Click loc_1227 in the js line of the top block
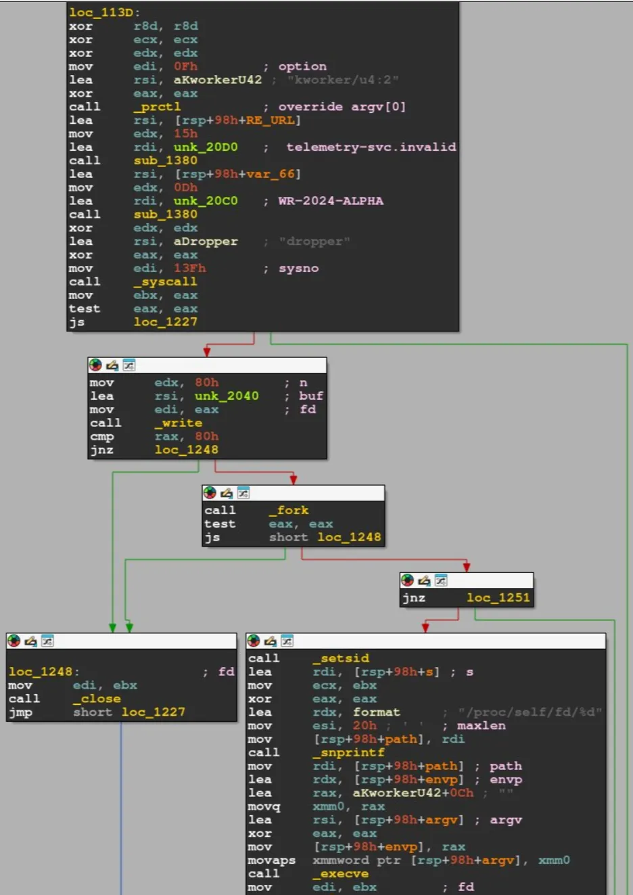This screenshot has height=895, width=633. click(165, 322)
